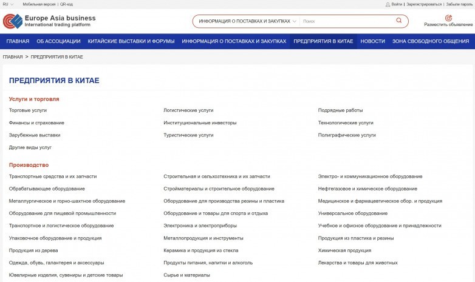Image resolution: width=475 pixels, height=282 pixels.
Task: Click the post advertisement target icon
Action: click(448, 18)
